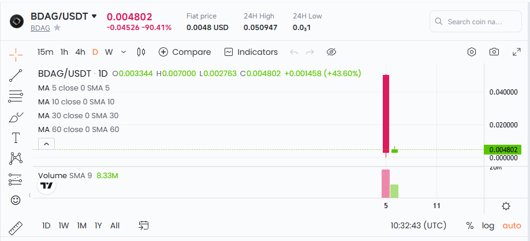
Task: Open price scale settings gear
Action: click(506, 206)
